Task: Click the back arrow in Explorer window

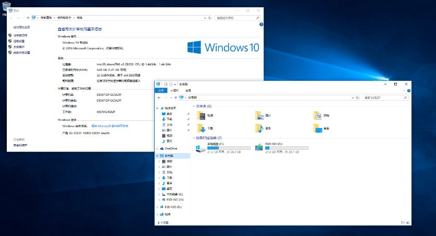Action: (x=159, y=97)
